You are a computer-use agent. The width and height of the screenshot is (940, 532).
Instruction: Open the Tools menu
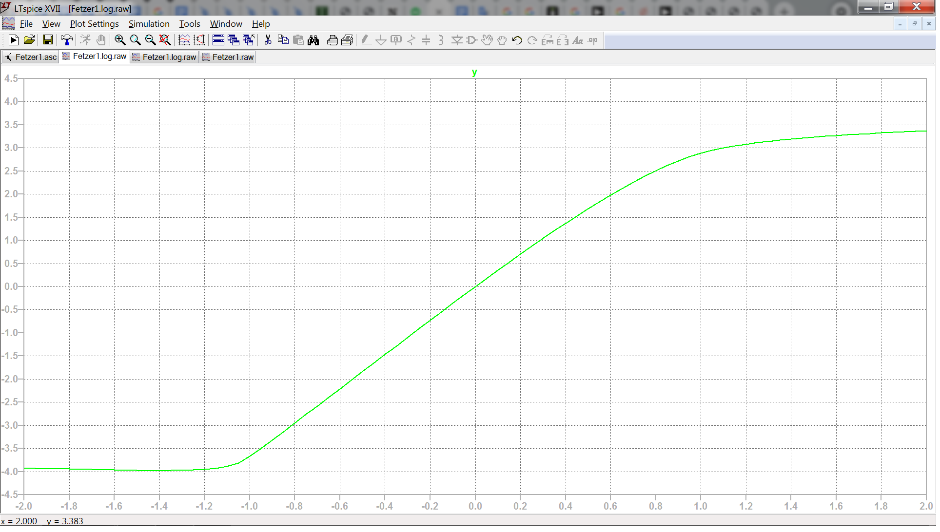point(189,24)
